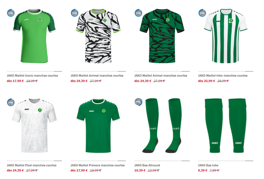Image resolution: width=264 pixels, height=179 pixels.
Task: Open the dark green Animal jersey image
Action: [162, 36]
